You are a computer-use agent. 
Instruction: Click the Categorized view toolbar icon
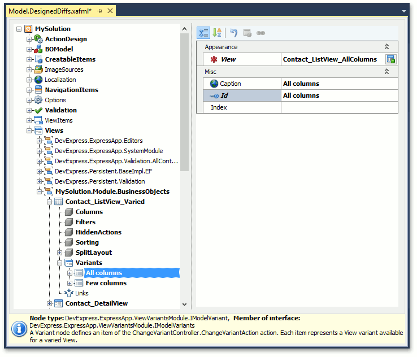203,33
